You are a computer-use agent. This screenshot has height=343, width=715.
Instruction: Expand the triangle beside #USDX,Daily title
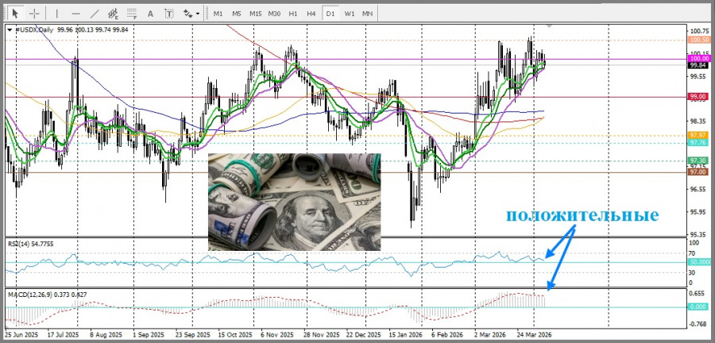point(10,29)
